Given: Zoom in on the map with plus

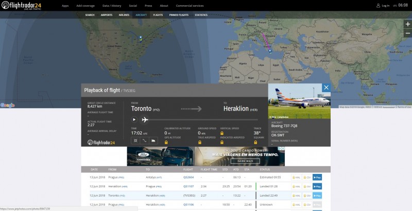Looking at the screenshot, I should click(408, 24).
